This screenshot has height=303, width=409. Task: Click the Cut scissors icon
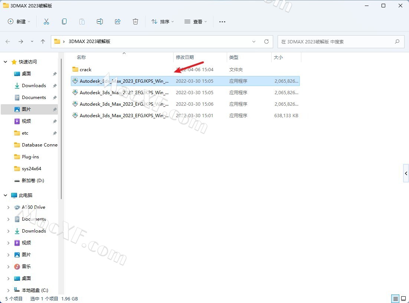46,22
